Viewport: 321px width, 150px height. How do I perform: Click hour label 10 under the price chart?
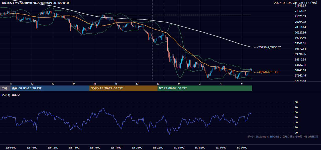(32, 83)
